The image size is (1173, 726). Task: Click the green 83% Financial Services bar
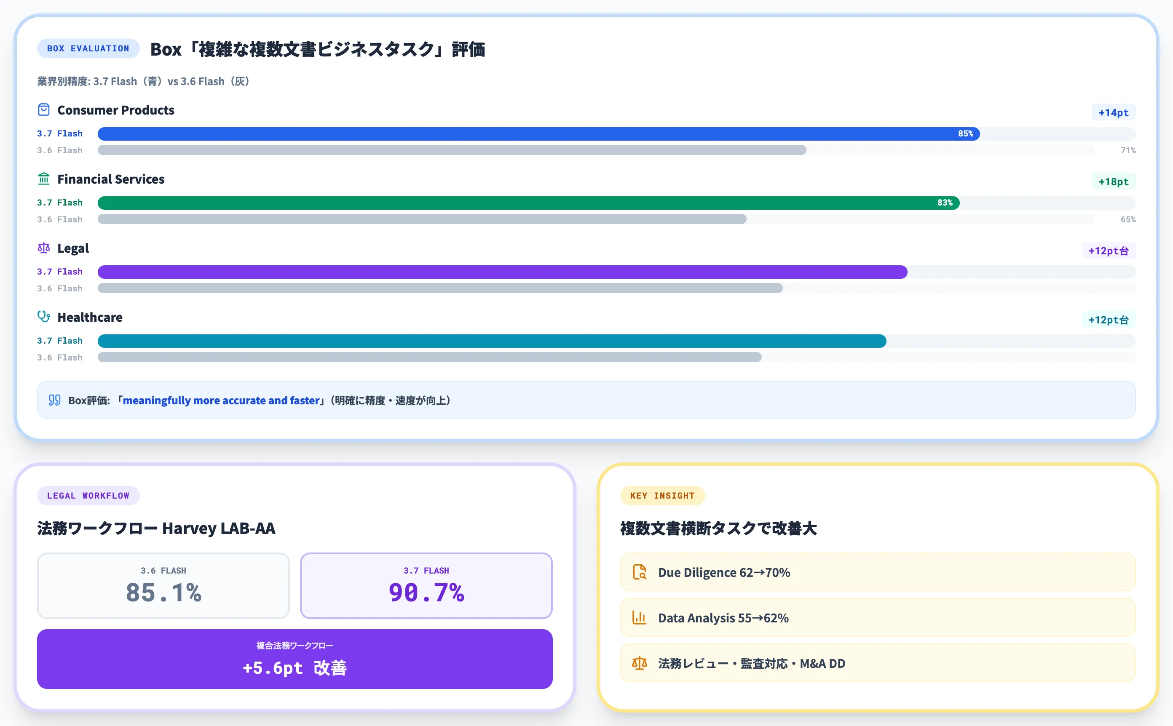[x=528, y=203]
